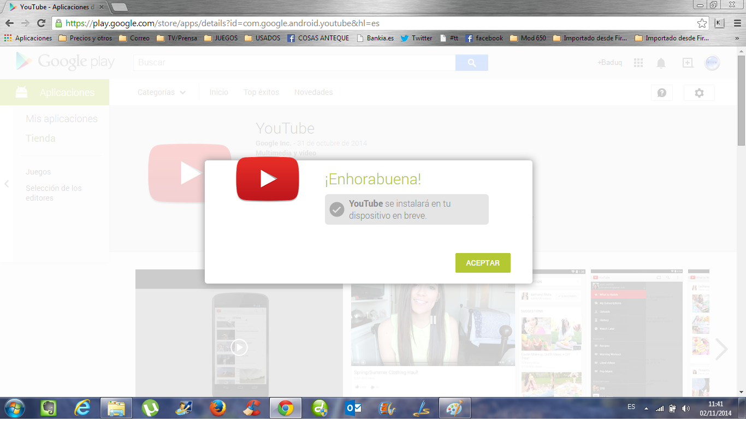Viewport: 746px width, 433px height.
Task: Select the Novedades tab
Action: click(x=313, y=93)
